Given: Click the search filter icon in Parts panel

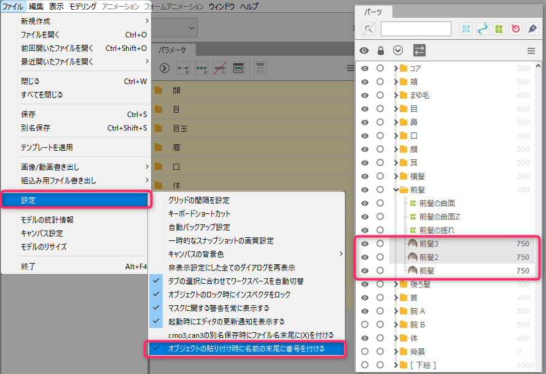Looking at the screenshot, I should click(x=369, y=29).
